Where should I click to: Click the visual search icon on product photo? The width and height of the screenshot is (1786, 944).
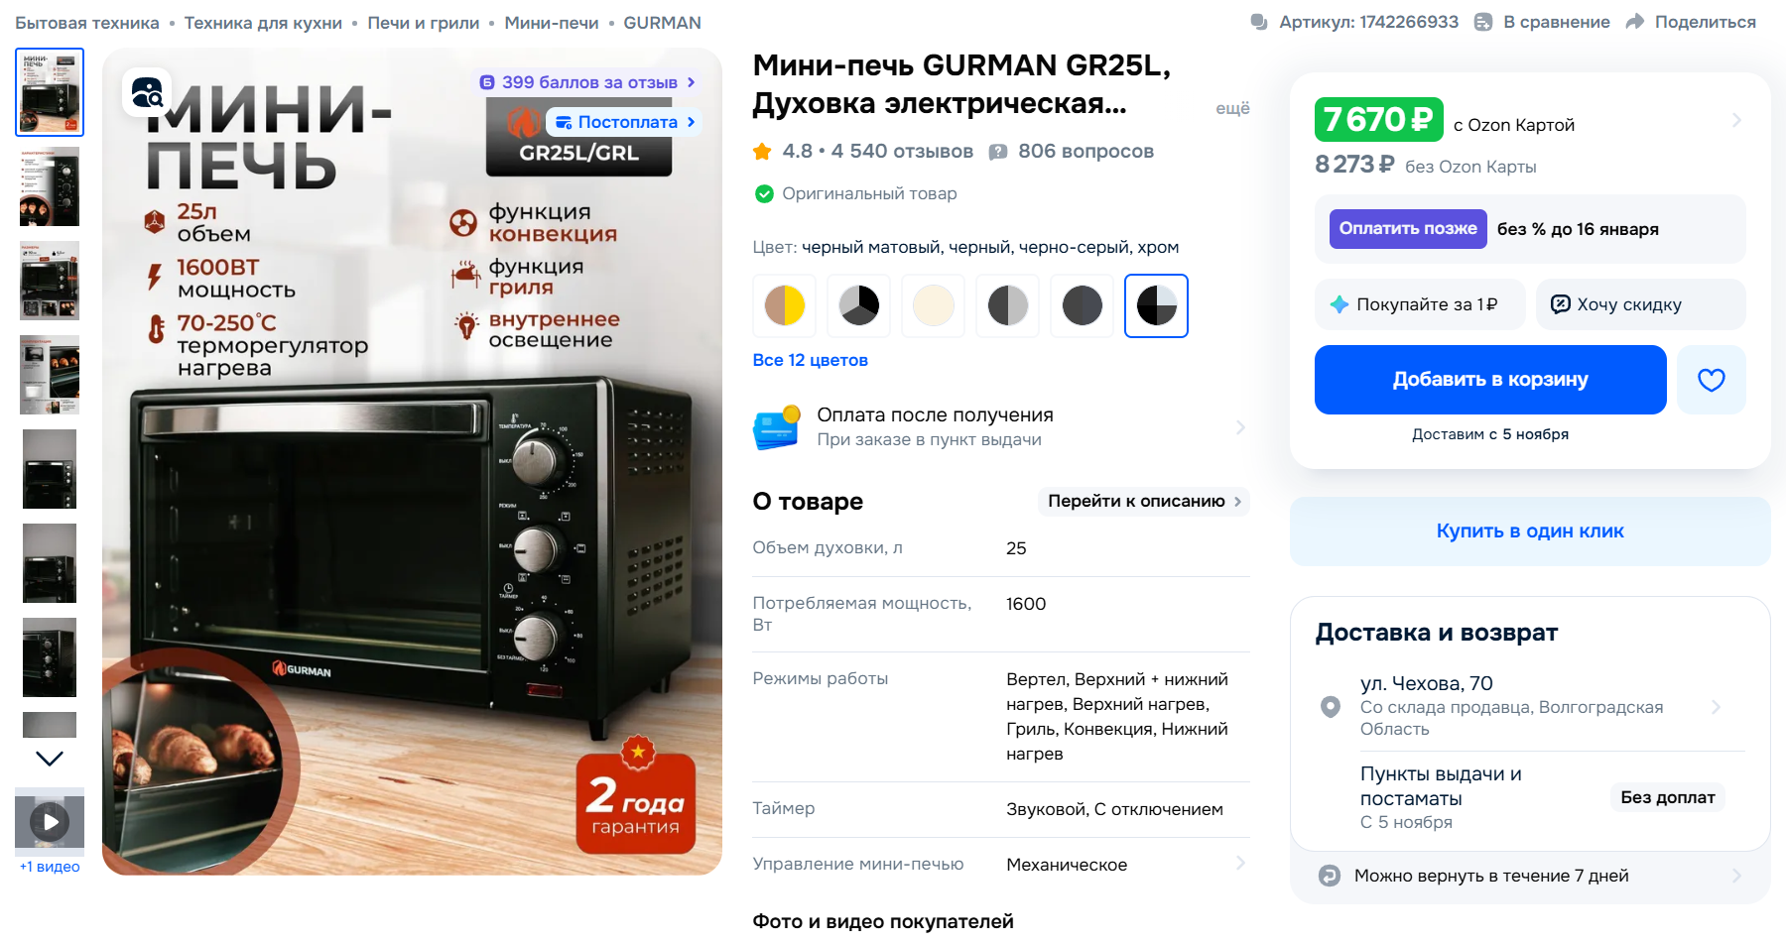point(147,92)
